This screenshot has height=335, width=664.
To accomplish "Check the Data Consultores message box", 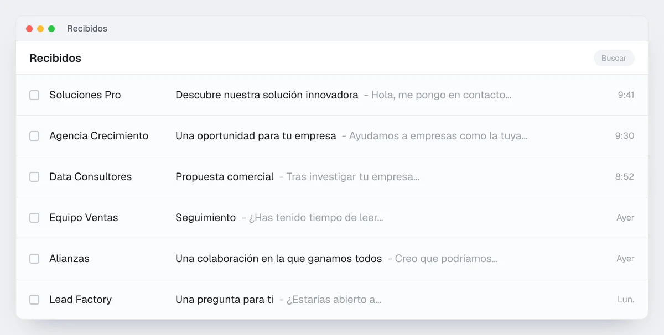I will 34,177.
